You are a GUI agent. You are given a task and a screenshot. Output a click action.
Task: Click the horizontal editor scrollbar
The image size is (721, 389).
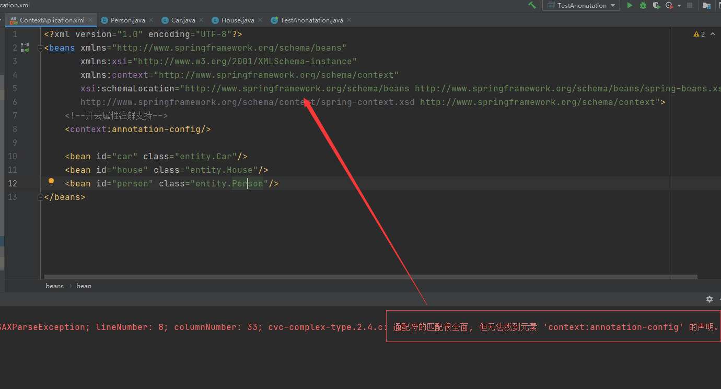[x=370, y=277]
